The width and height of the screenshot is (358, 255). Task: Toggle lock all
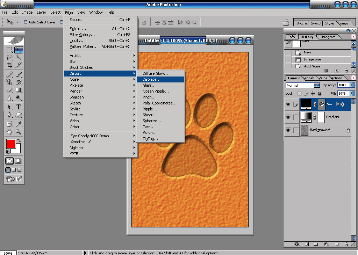tap(320, 93)
